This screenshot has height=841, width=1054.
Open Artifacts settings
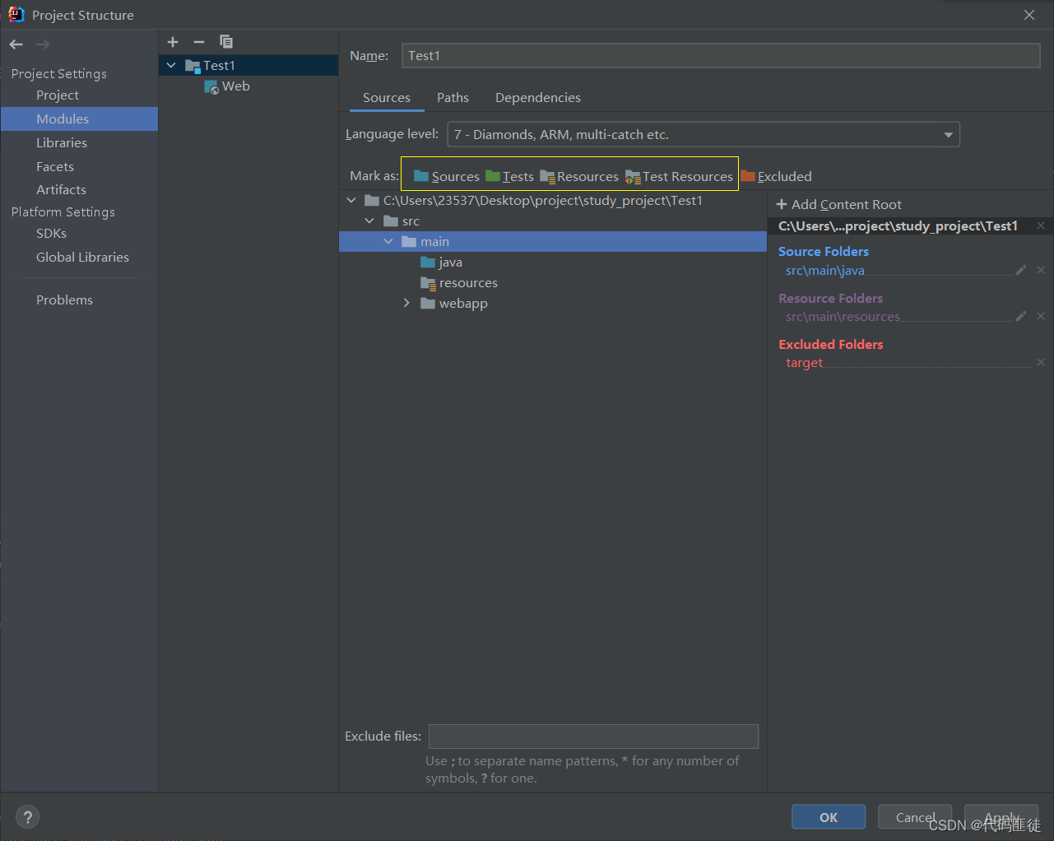tap(61, 189)
